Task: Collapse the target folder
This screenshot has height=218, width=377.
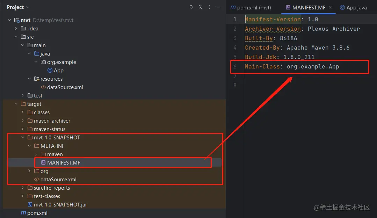Action: point(16,104)
